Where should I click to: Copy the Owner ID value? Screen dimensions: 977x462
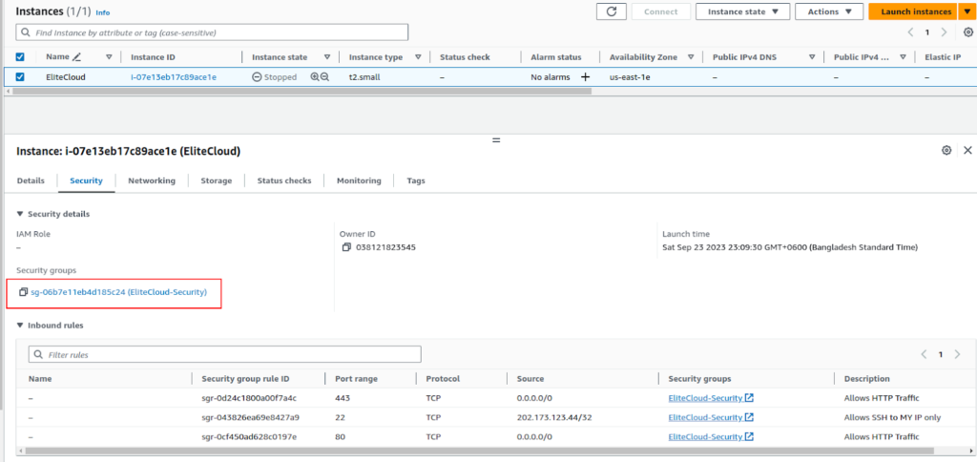tap(346, 247)
